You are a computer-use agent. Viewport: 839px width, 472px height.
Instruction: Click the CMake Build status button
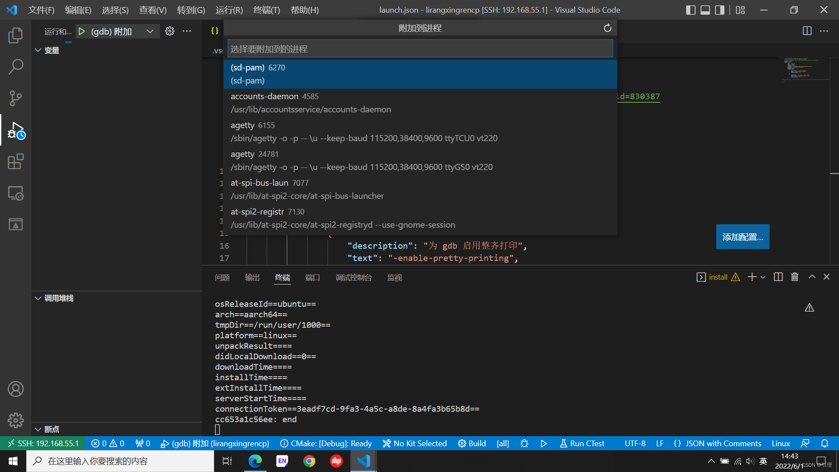click(x=472, y=444)
